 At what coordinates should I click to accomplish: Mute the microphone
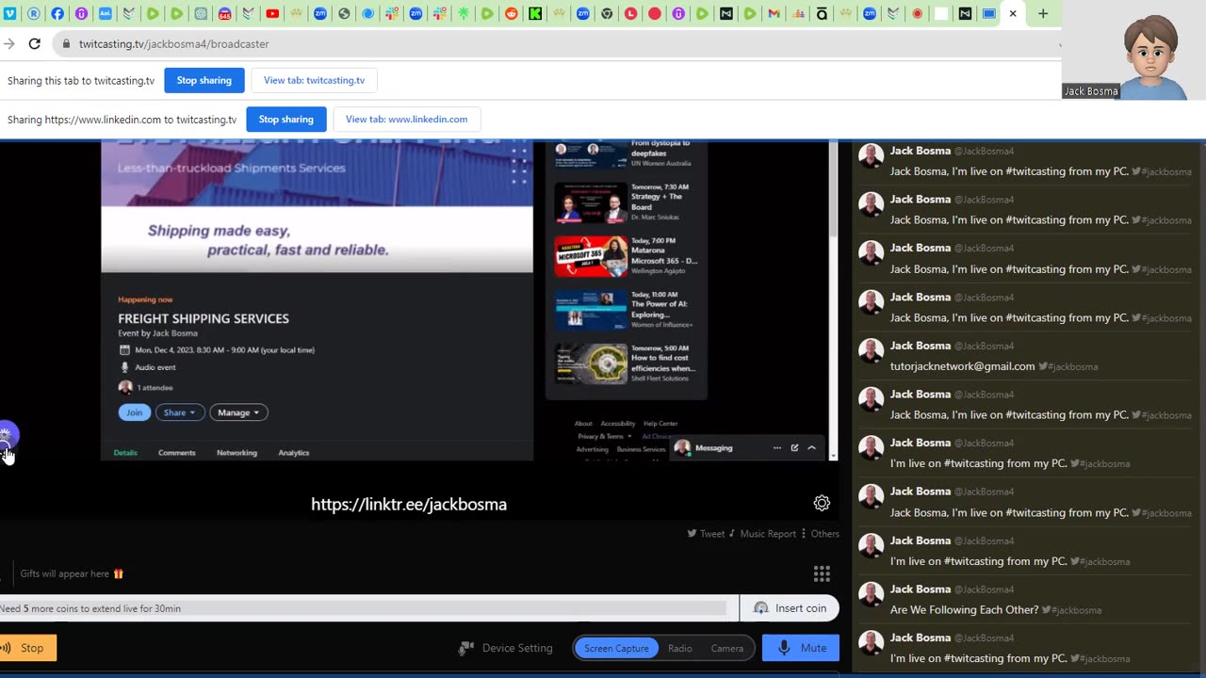pos(801,648)
